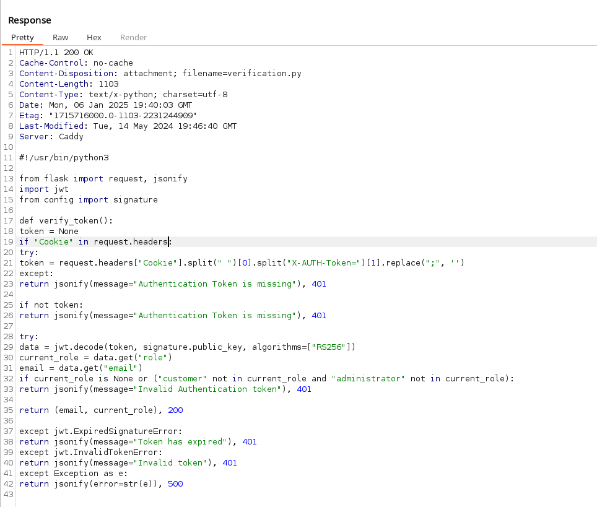Click the Response panel heading
Image resolution: width=597 pixels, height=507 pixels.
point(30,20)
